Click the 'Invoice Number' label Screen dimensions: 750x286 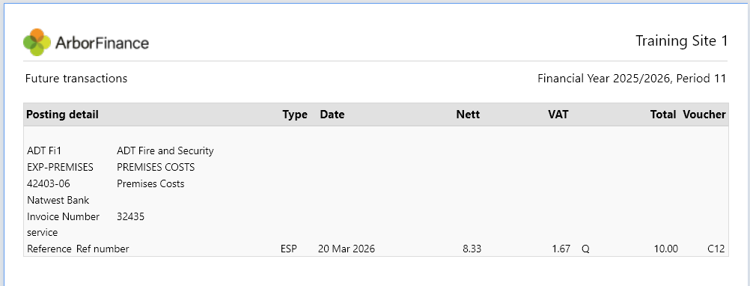tap(63, 216)
